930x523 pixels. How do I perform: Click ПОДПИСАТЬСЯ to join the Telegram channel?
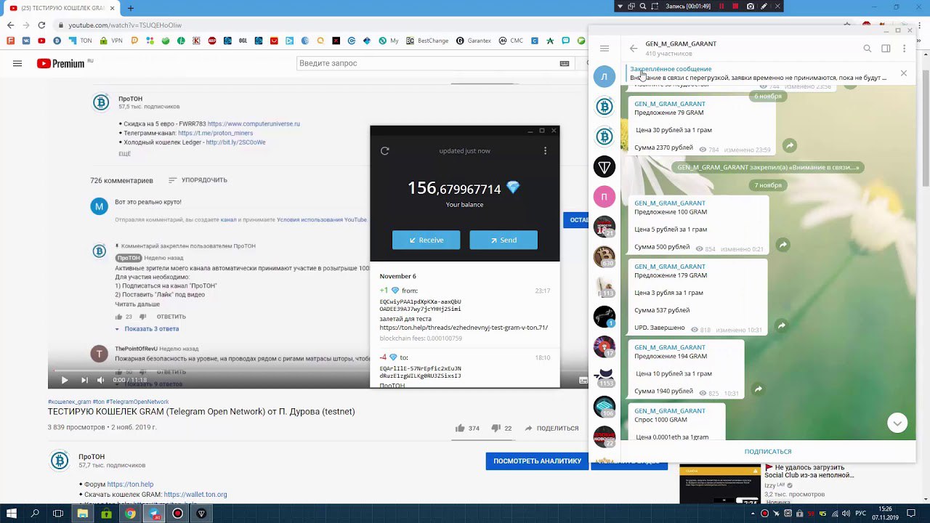768,452
